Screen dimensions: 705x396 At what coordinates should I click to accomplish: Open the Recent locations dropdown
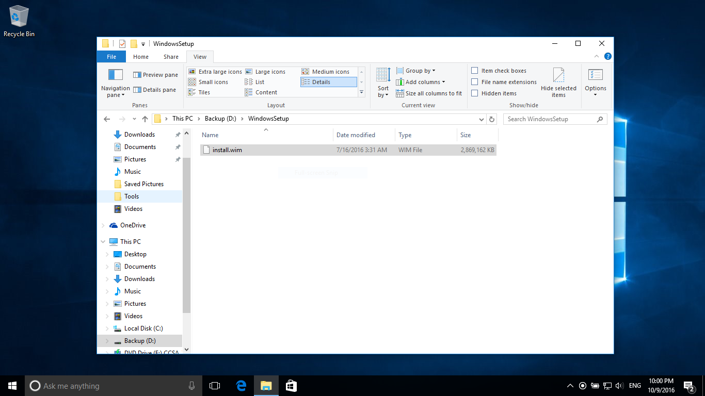(x=134, y=119)
